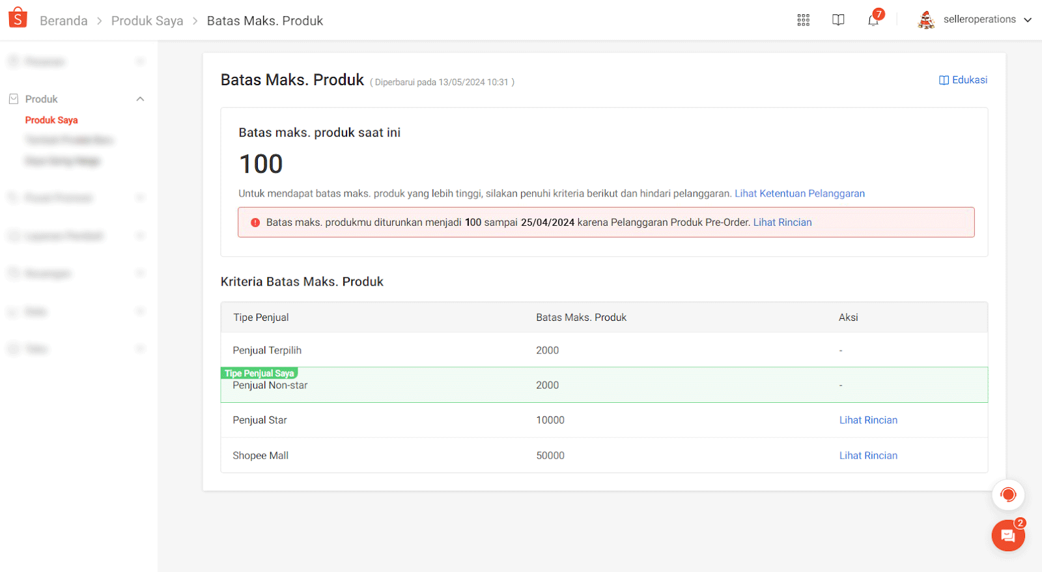
Task: Click Lihat Rincian in the warning banner
Action: pyautogui.click(x=782, y=223)
